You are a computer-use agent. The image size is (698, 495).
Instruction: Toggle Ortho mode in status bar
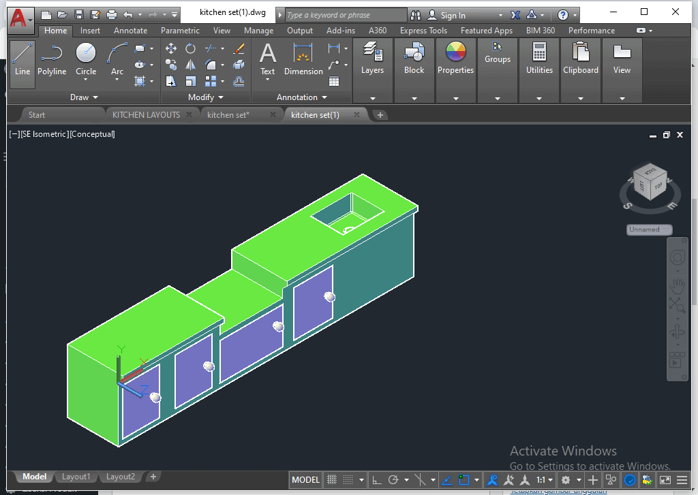[377, 480]
